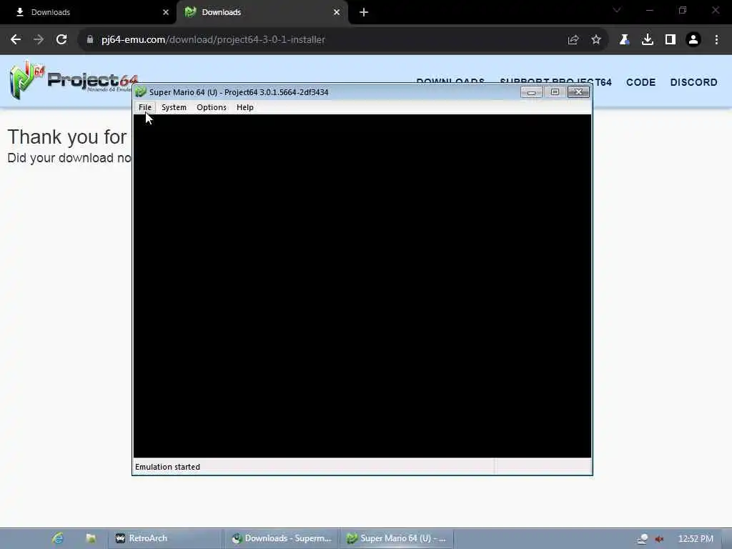Open the Chrome three-dot menu
732x549 pixels.
pyautogui.click(x=716, y=40)
